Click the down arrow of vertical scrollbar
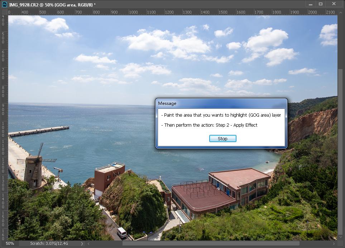345x248 pixels. (x=340, y=237)
